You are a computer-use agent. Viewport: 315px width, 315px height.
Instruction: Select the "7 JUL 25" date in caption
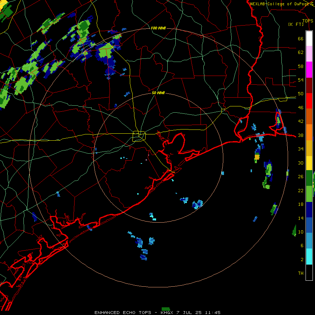click(x=189, y=313)
